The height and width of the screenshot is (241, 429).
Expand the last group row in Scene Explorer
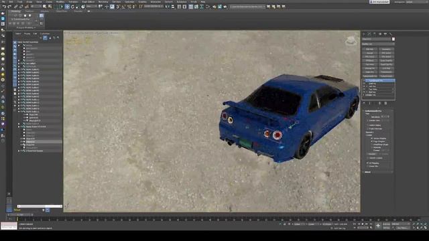click(19, 151)
